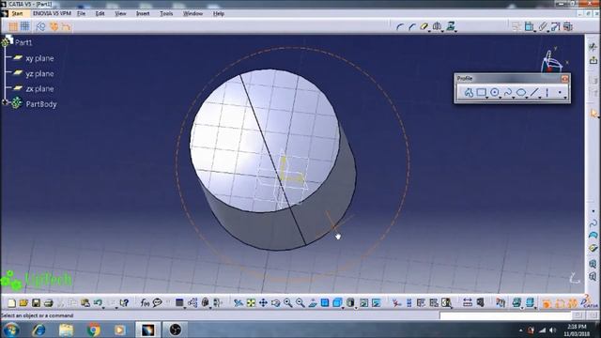
Task: Click the New document icon
Action: [11, 303]
